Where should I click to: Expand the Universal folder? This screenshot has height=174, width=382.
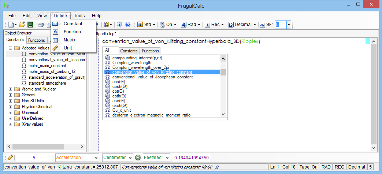pos(11,112)
